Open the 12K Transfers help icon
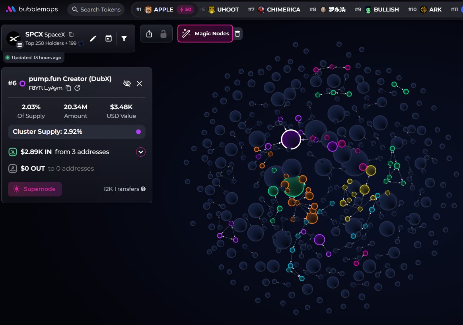Image resolution: width=463 pixels, height=325 pixels. pyautogui.click(x=143, y=189)
